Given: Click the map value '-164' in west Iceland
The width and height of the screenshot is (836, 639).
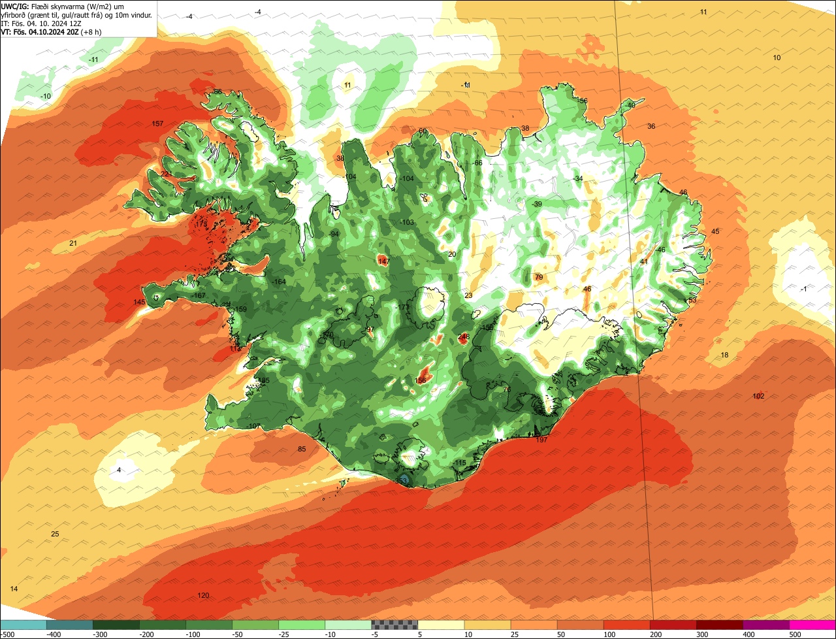Looking at the screenshot, I should (x=279, y=282).
